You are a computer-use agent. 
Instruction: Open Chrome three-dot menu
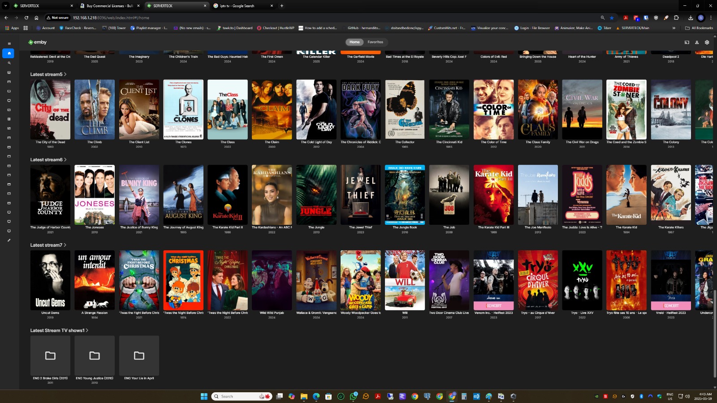pos(711,17)
